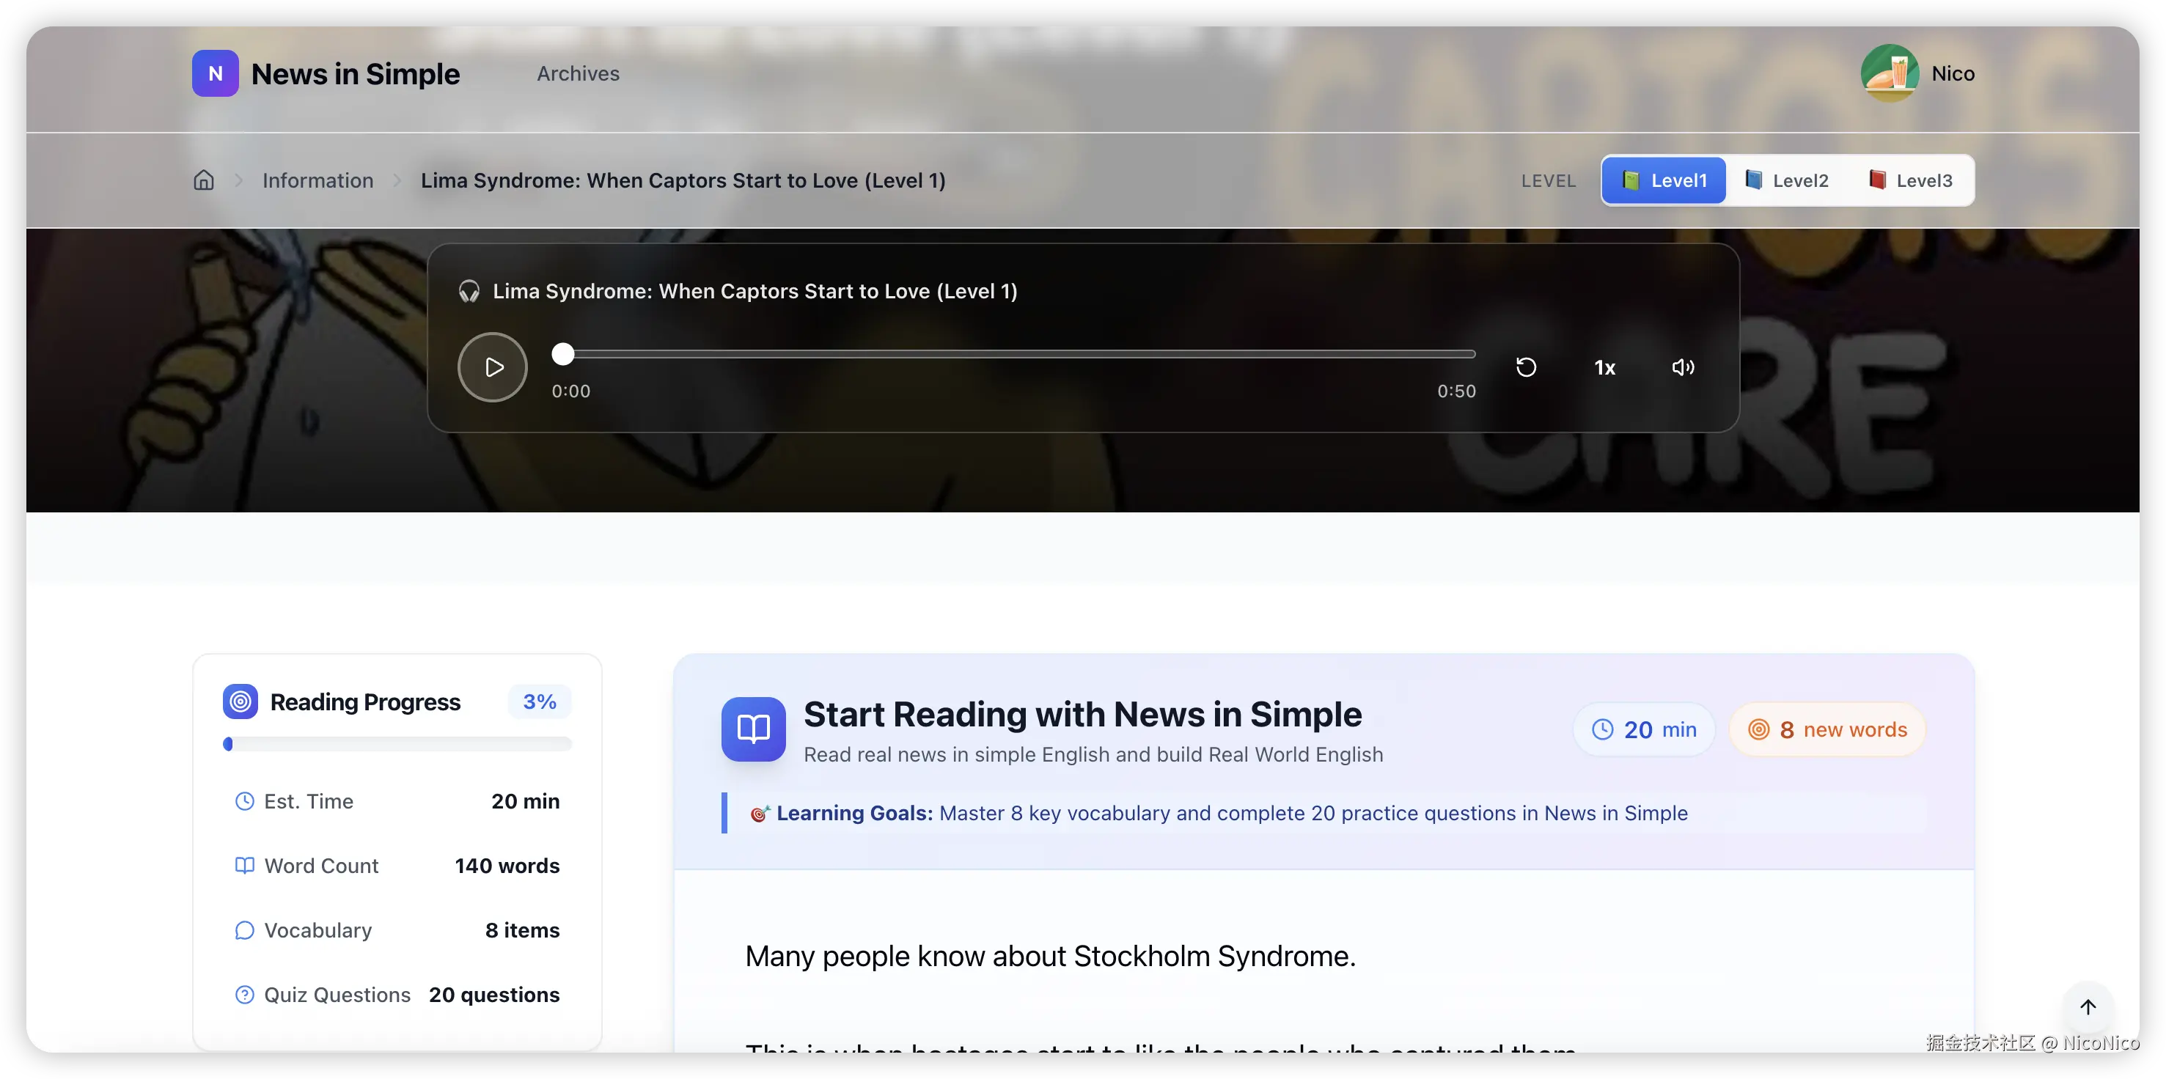Open playback speed 1x selector
This screenshot has height=1079, width=2166.
coord(1604,367)
